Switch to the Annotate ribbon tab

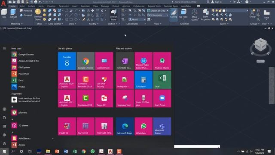click(x=85, y=6)
